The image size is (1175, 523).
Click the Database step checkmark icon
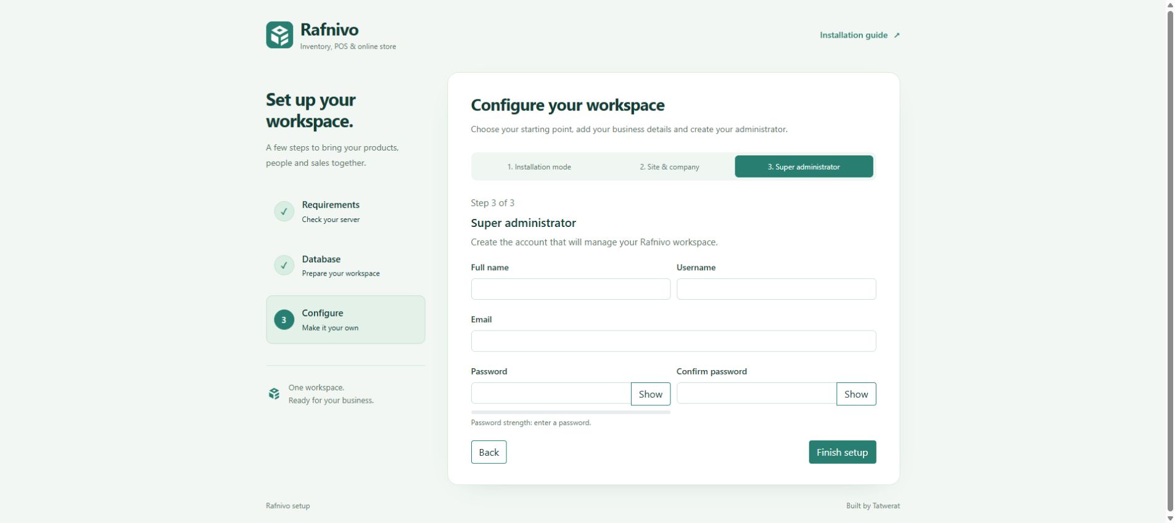(x=284, y=265)
